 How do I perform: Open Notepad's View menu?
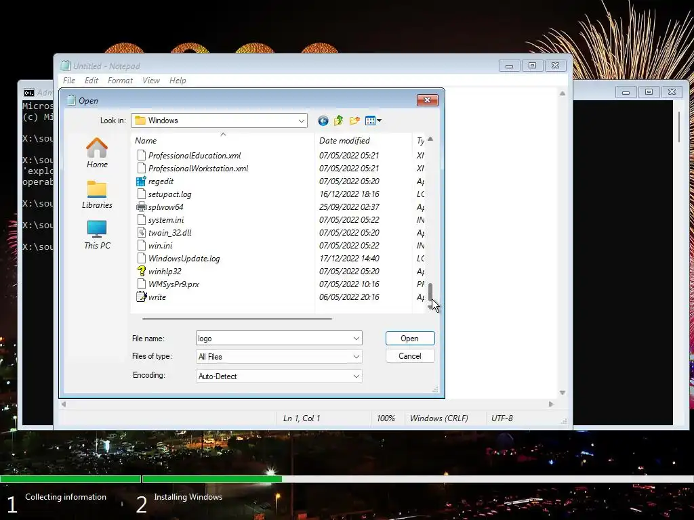coord(151,81)
